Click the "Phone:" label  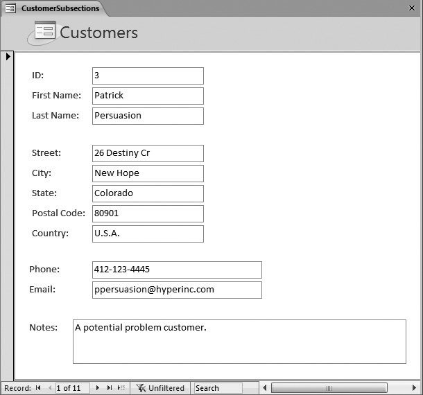pyautogui.click(x=44, y=269)
